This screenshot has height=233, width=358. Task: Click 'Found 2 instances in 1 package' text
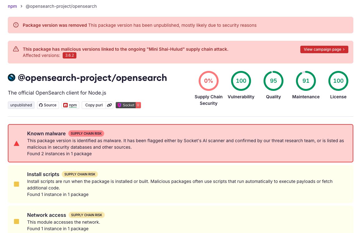[59, 154]
